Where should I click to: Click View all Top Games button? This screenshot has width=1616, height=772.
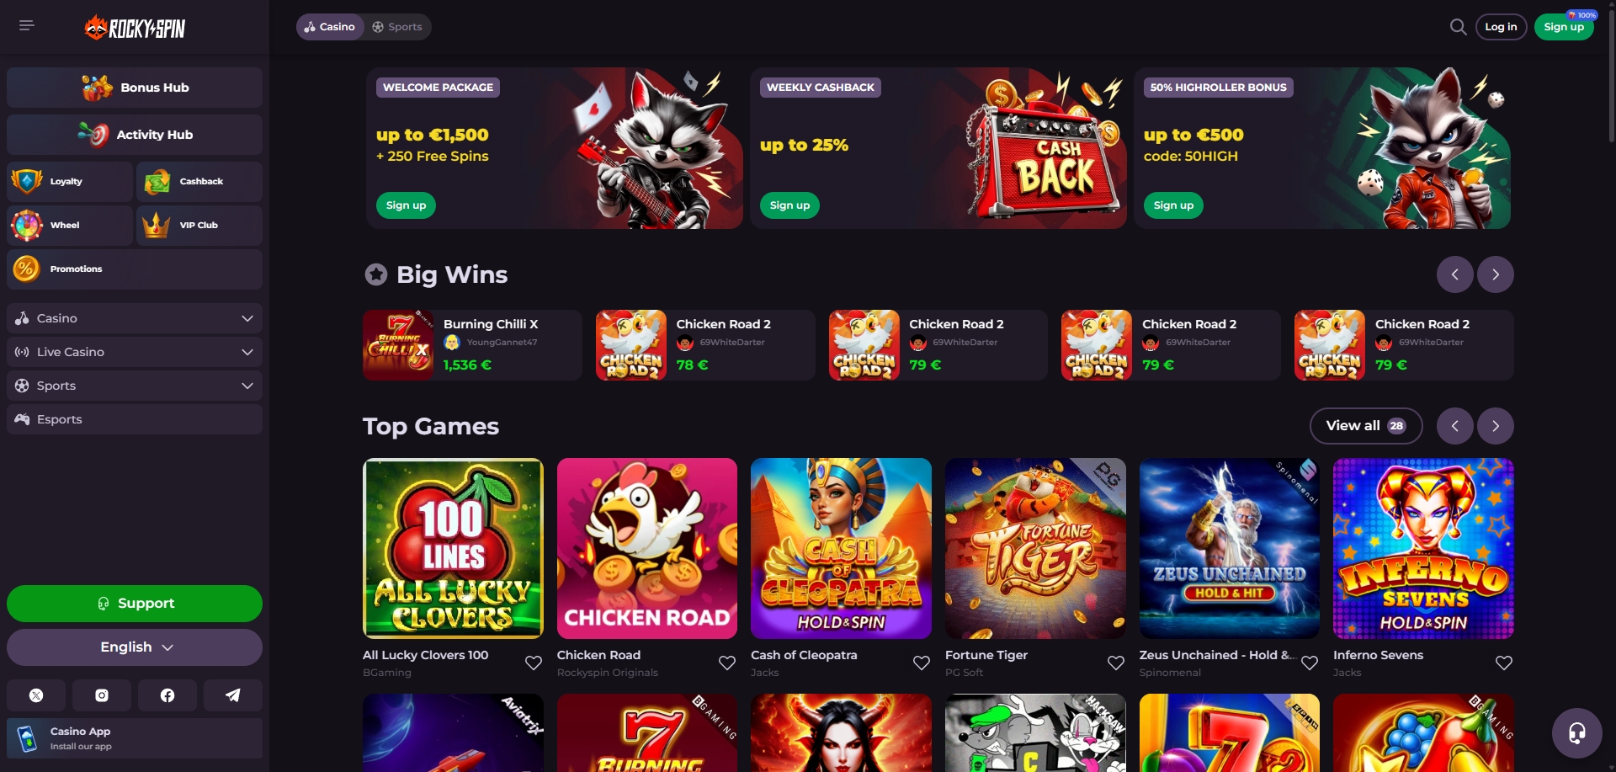(x=1366, y=426)
